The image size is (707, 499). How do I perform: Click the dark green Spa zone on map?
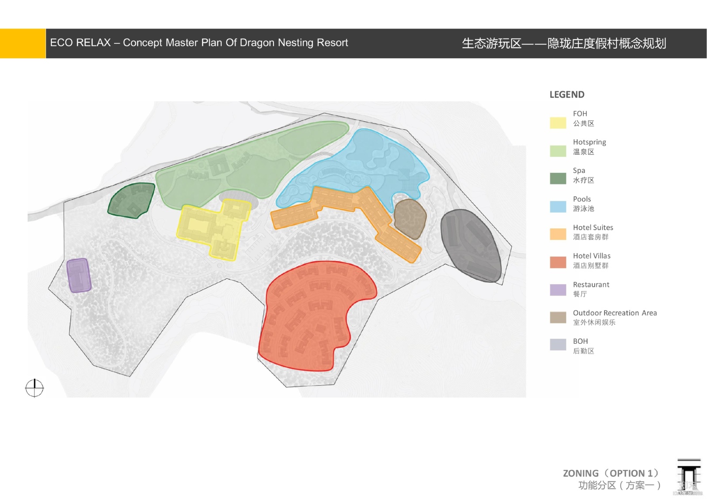[131, 201]
